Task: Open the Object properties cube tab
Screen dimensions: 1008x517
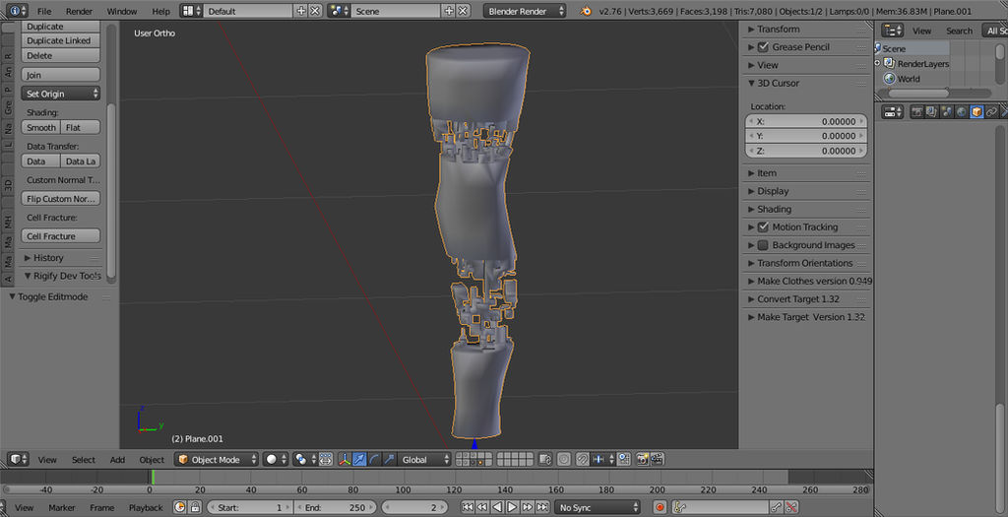Action: 976,112
